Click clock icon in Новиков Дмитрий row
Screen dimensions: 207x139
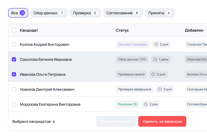click(x=160, y=89)
